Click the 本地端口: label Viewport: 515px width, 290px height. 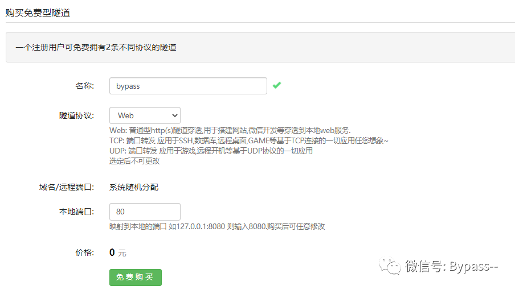pos(76,212)
